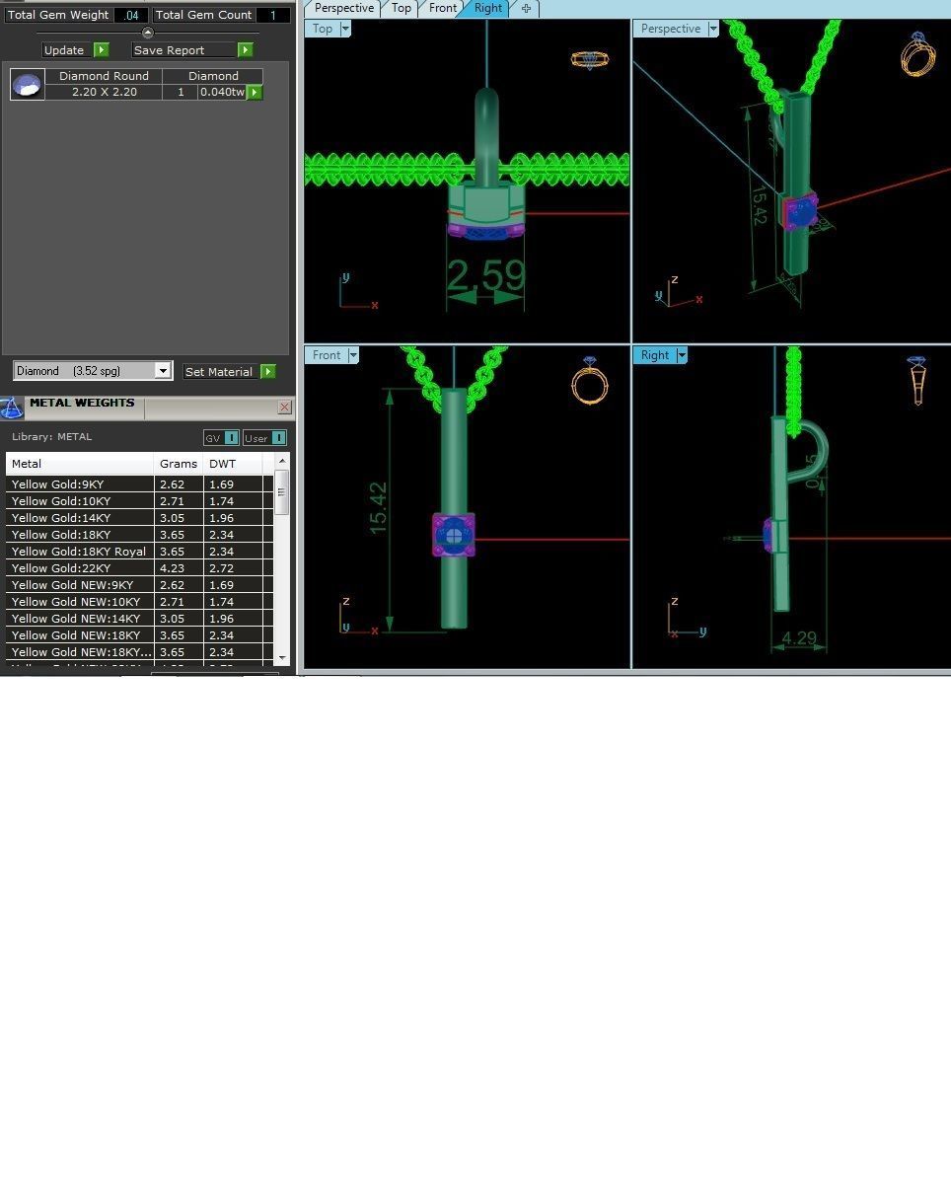Close the Metal Weights panel

(x=284, y=407)
